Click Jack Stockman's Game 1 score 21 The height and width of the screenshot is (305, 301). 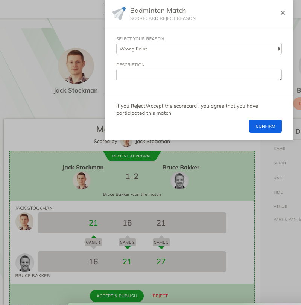click(93, 223)
